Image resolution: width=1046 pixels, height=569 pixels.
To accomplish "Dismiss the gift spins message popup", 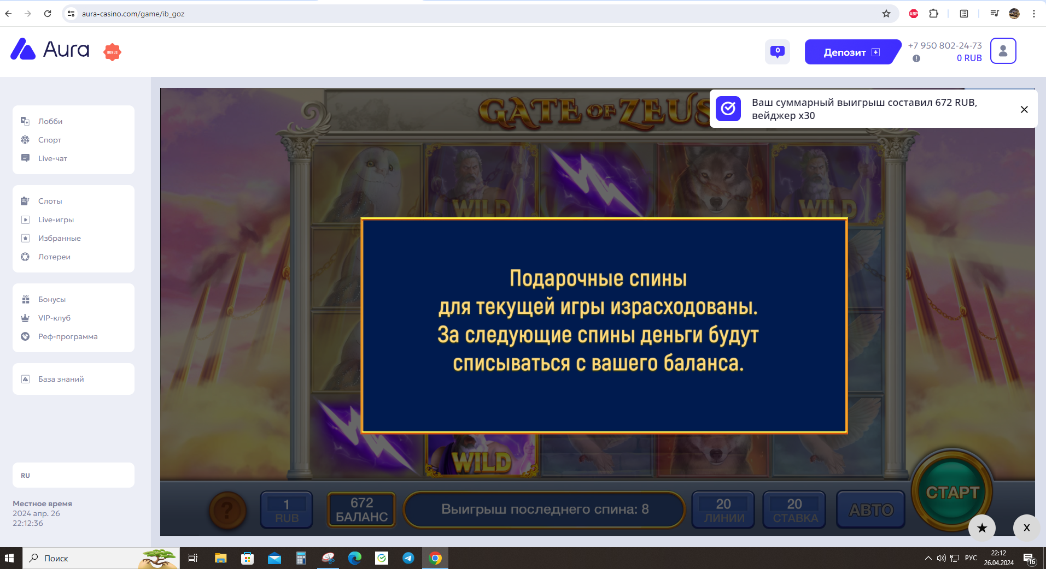I will [604, 325].
